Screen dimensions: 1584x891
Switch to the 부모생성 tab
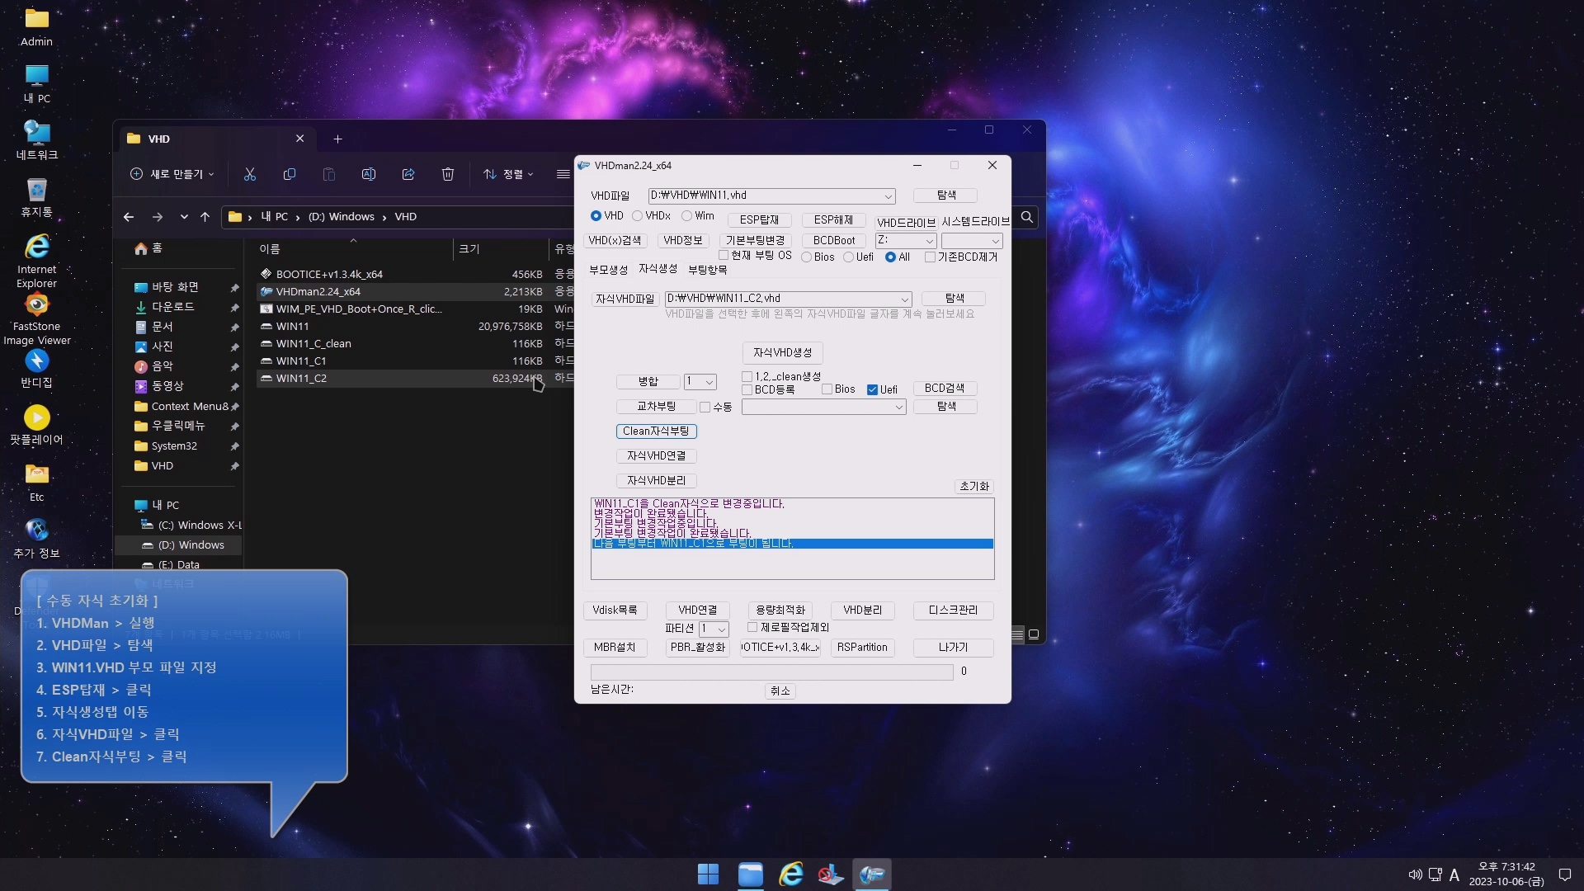coord(608,270)
